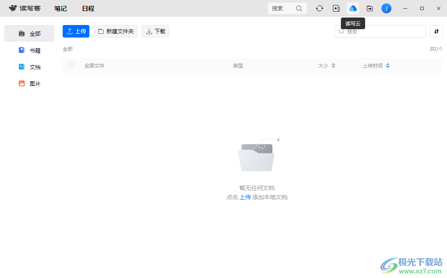Click the 暂无任何文档 message
Image resolution: width=447 pixels, height=278 pixels.
tap(257, 188)
